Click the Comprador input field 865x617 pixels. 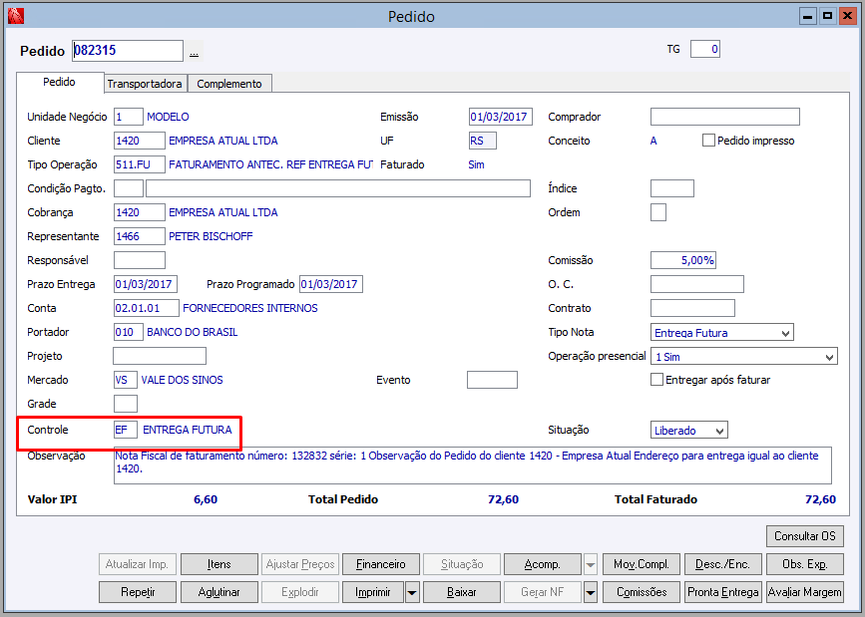point(725,117)
